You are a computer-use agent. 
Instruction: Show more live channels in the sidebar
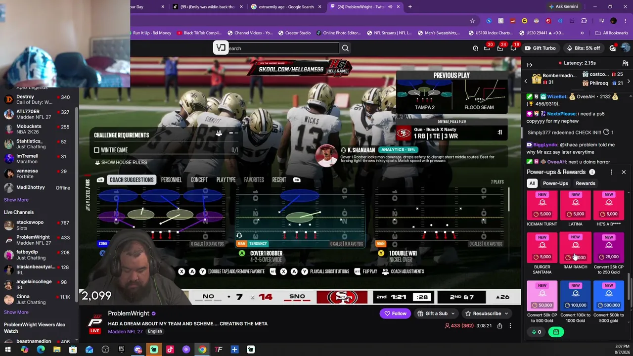(x=16, y=312)
